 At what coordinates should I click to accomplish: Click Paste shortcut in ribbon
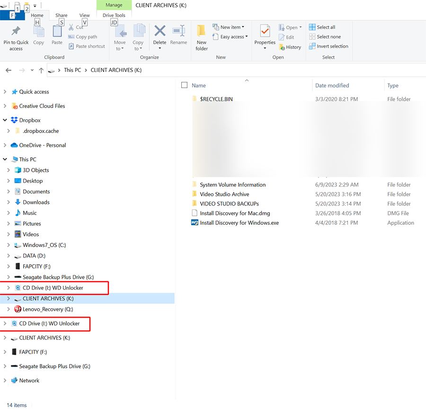click(87, 46)
